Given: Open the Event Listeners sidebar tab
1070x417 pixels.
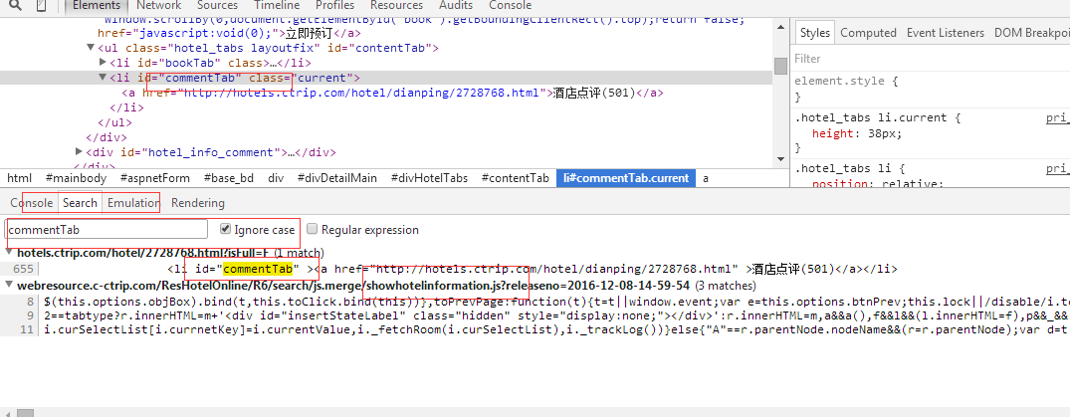Looking at the screenshot, I should pyautogui.click(x=946, y=33).
